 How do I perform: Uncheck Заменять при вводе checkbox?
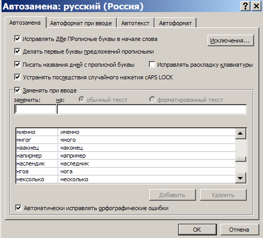[17, 90]
